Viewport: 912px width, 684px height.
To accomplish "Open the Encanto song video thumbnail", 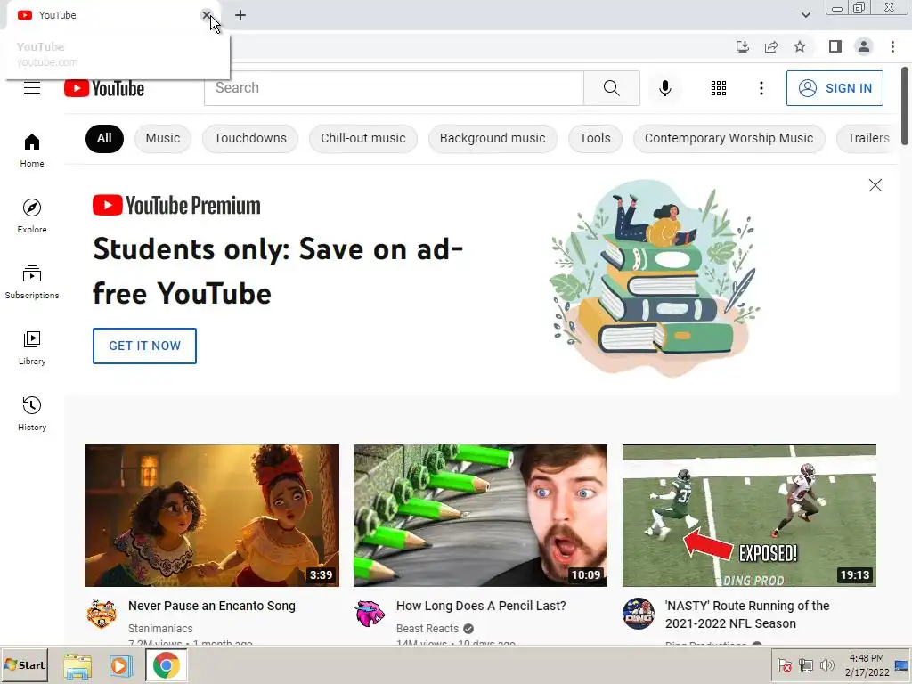I will point(212,516).
